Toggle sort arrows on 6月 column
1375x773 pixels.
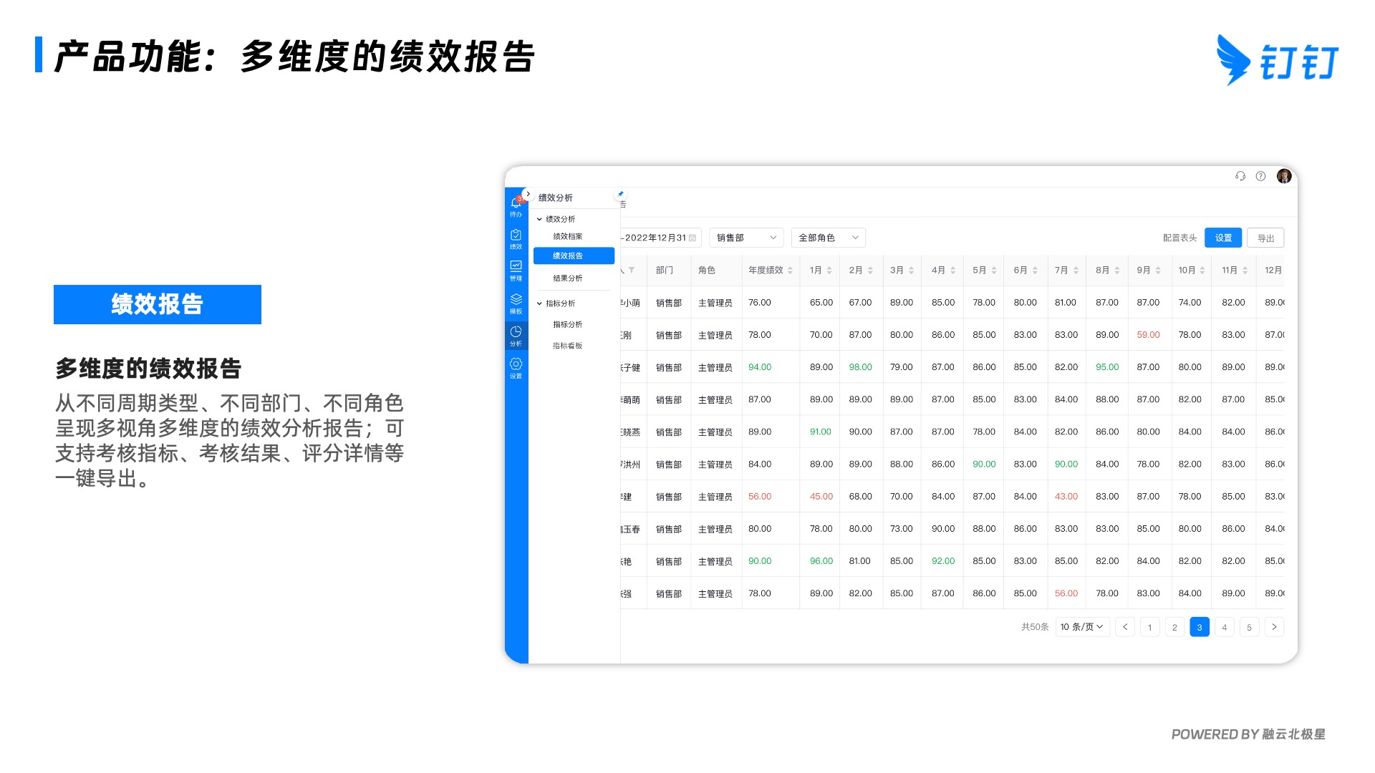pyautogui.click(x=1035, y=271)
